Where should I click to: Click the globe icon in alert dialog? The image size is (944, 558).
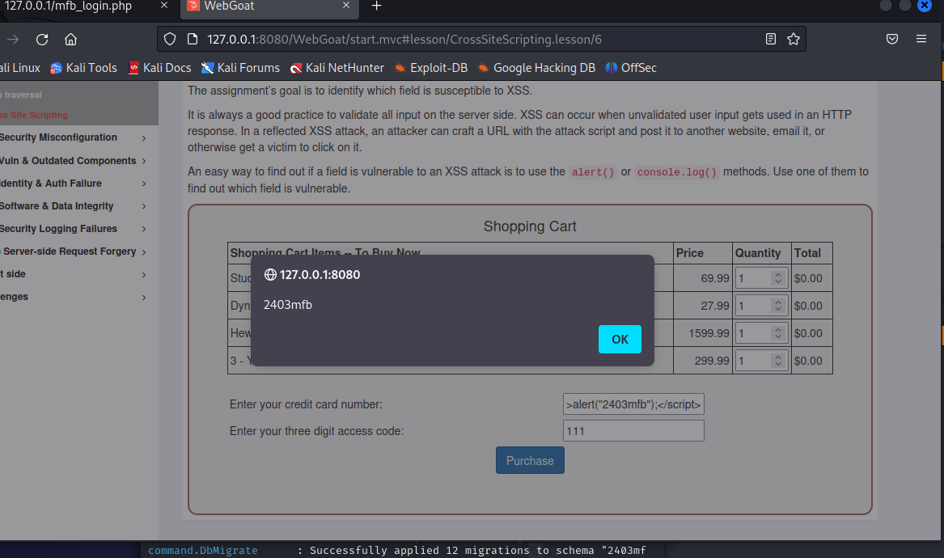[270, 274]
